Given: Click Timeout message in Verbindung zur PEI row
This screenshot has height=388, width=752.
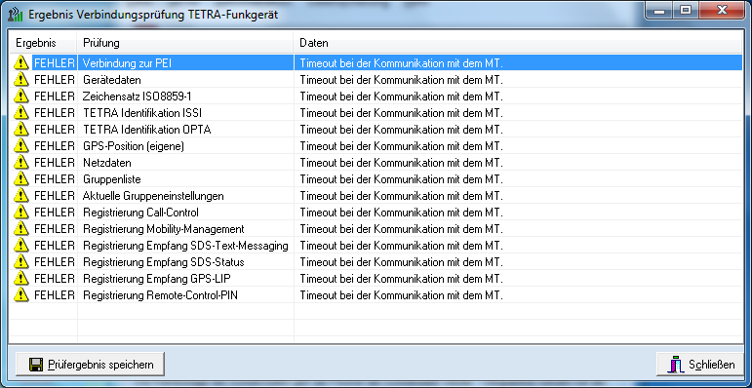Looking at the screenshot, I should (x=402, y=62).
